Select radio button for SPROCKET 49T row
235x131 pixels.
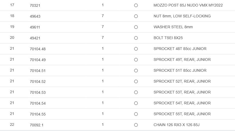pyautogui.click(x=136, y=60)
